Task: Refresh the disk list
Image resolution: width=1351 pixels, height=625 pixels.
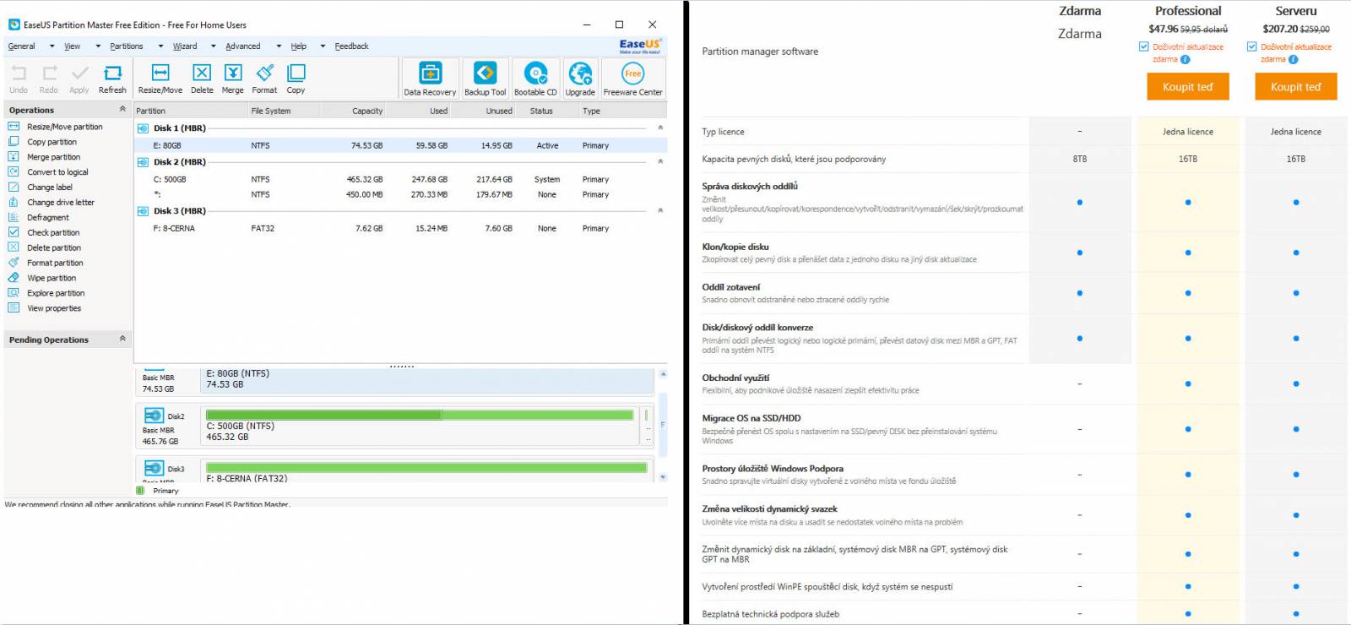Action: (112, 79)
